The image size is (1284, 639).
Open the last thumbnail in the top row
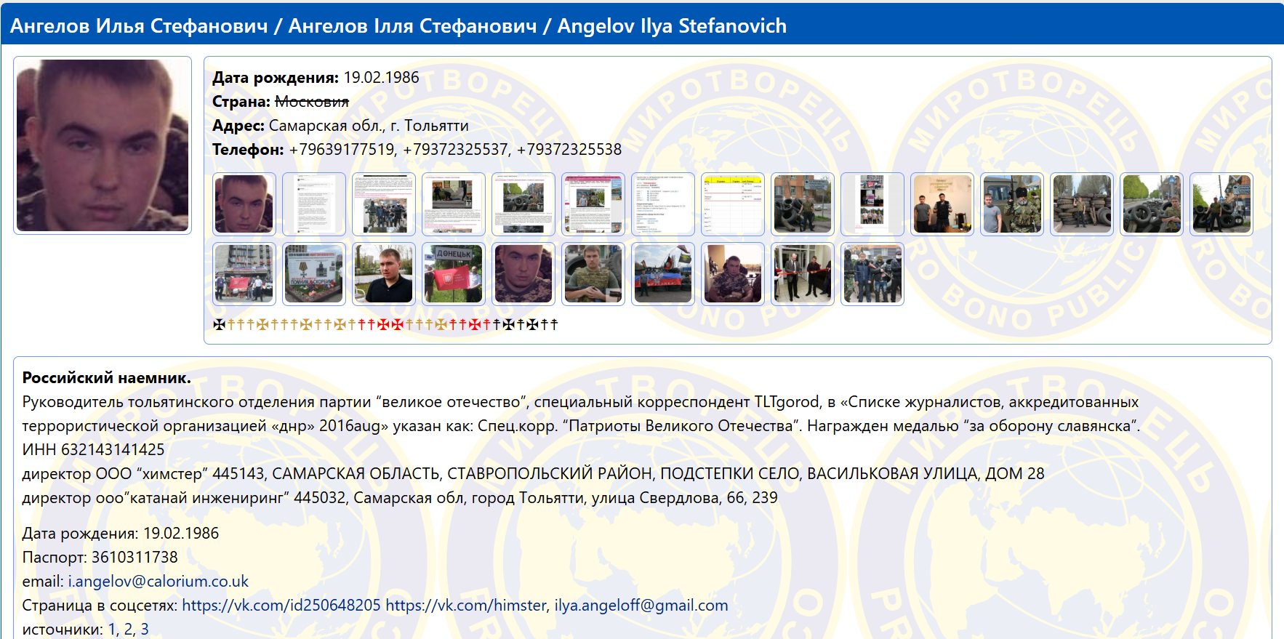(x=1221, y=204)
